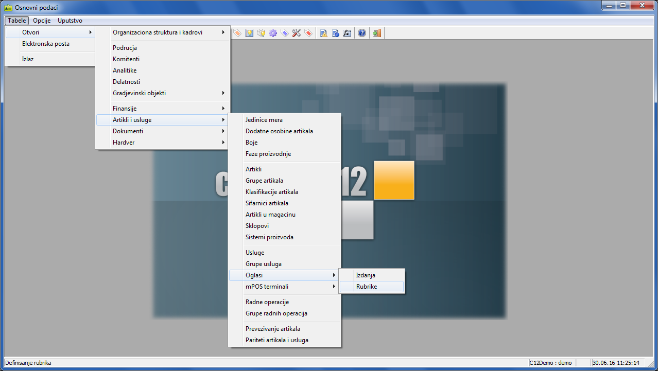Click the blue question mark help icon

(362, 33)
